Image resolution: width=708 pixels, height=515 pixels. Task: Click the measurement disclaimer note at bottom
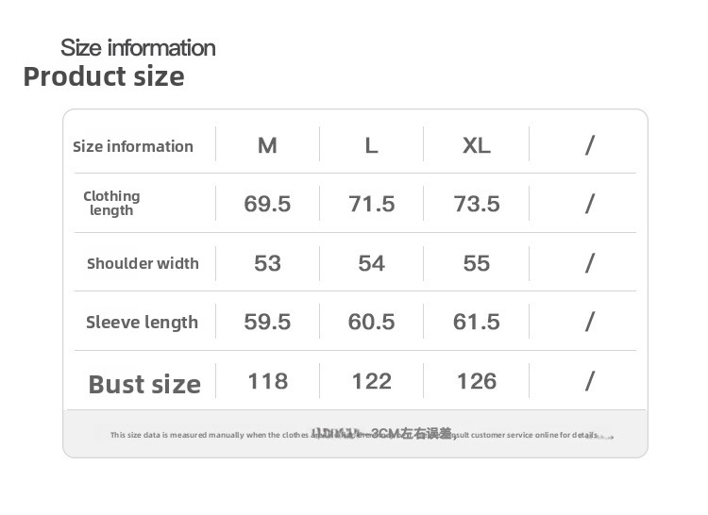tap(355, 435)
